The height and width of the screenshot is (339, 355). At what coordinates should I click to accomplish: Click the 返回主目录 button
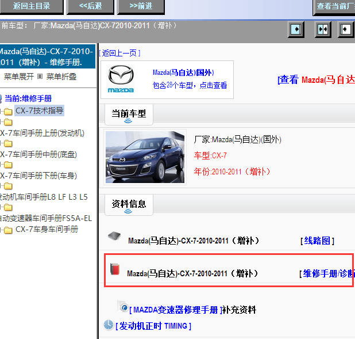pos(32,6)
